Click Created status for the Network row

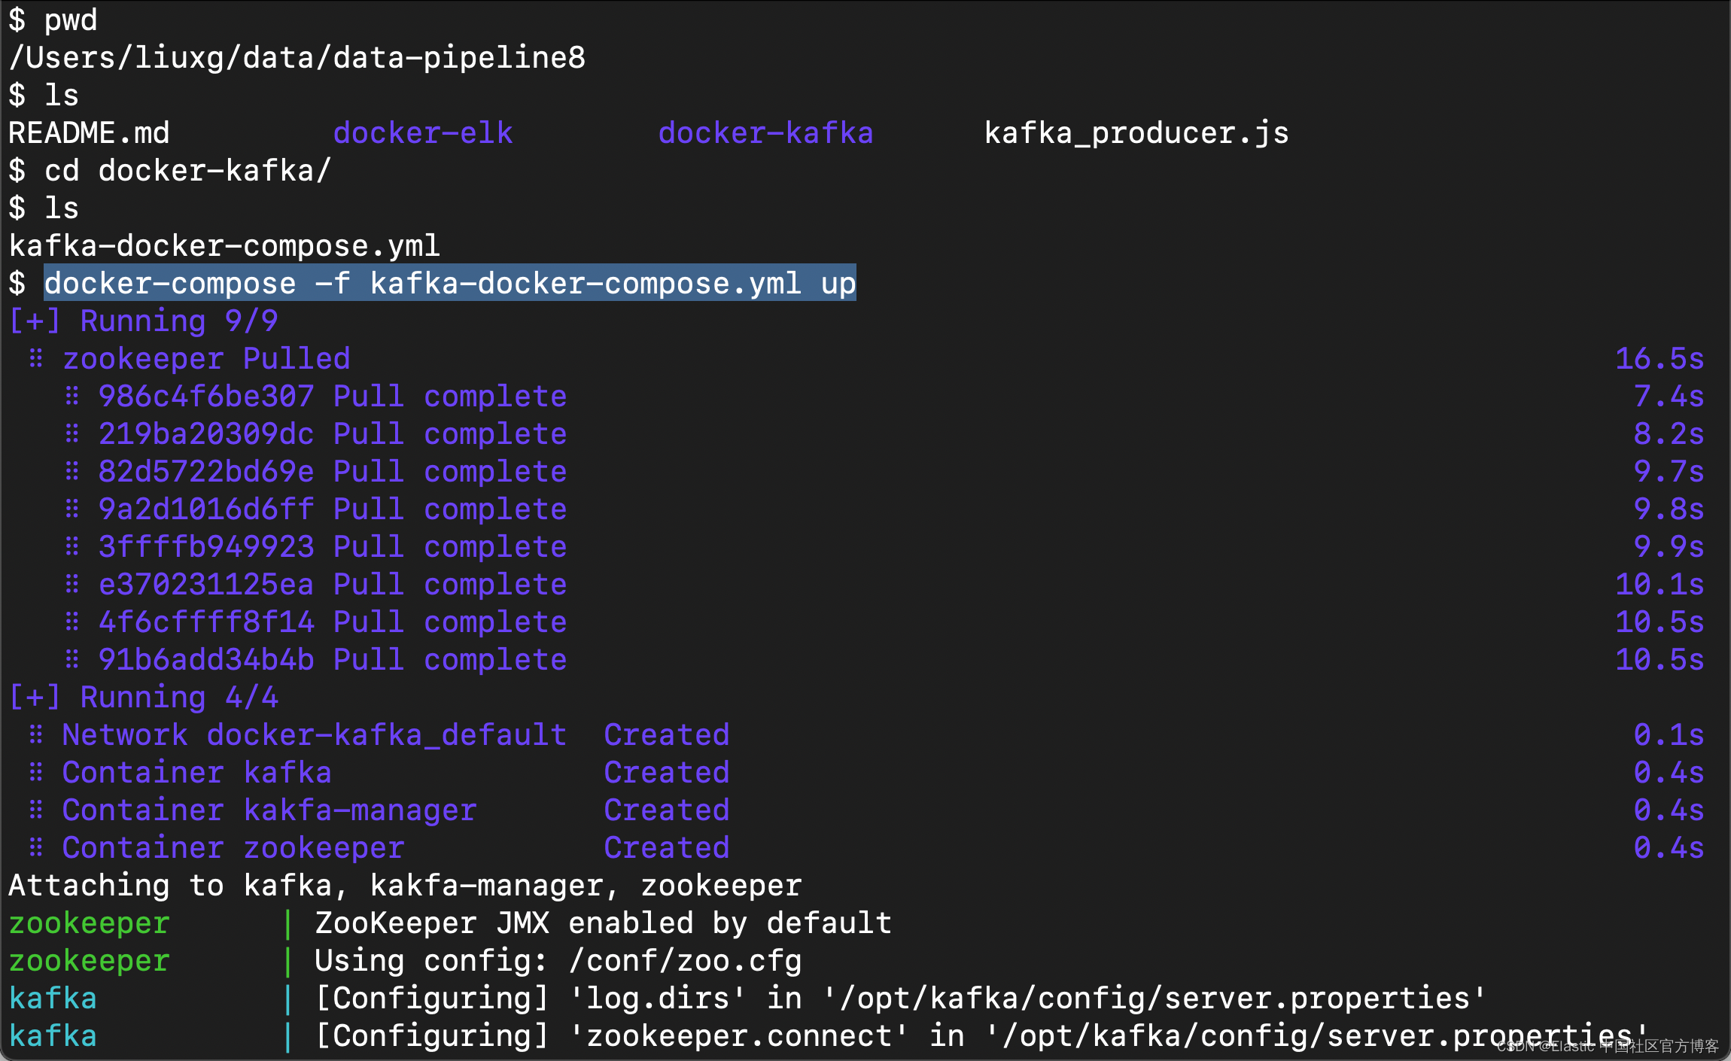point(667,735)
